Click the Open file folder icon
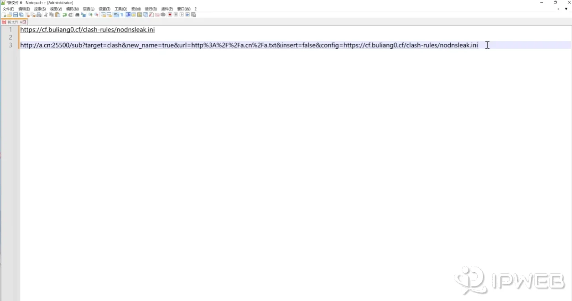 point(10,15)
